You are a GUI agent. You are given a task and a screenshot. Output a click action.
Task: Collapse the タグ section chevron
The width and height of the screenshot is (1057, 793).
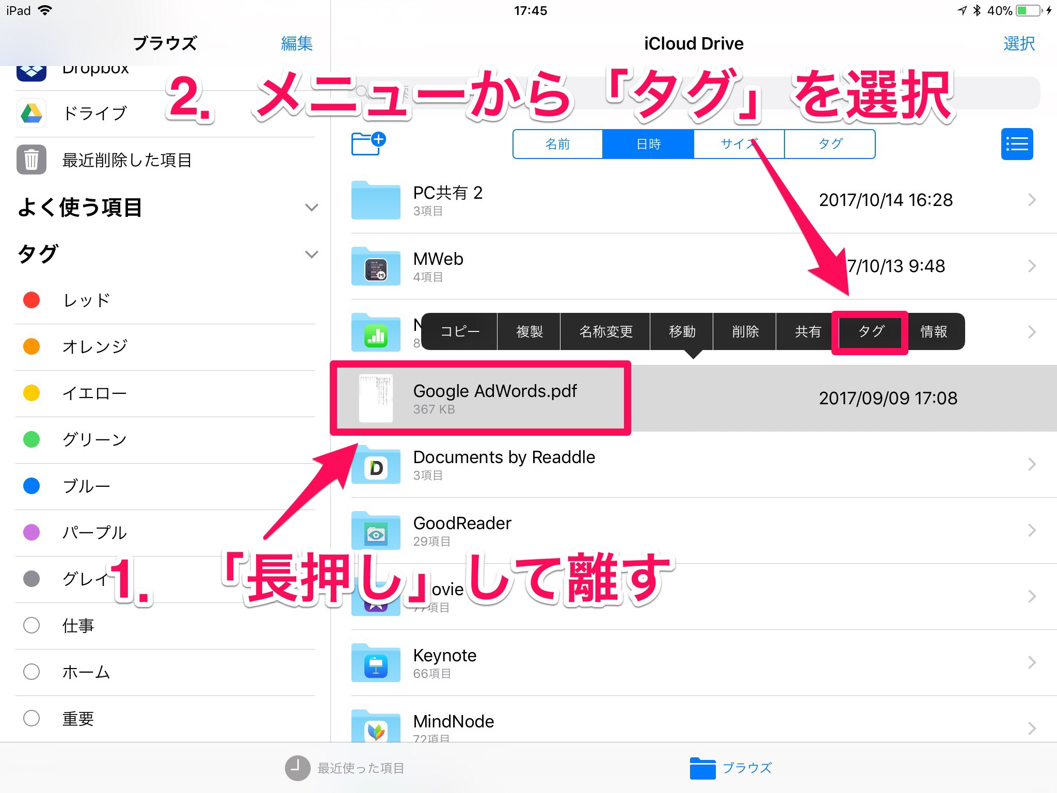coord(311,255)
